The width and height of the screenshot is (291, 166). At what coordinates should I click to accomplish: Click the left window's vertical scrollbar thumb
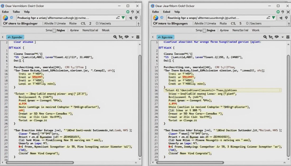(140, 106)
